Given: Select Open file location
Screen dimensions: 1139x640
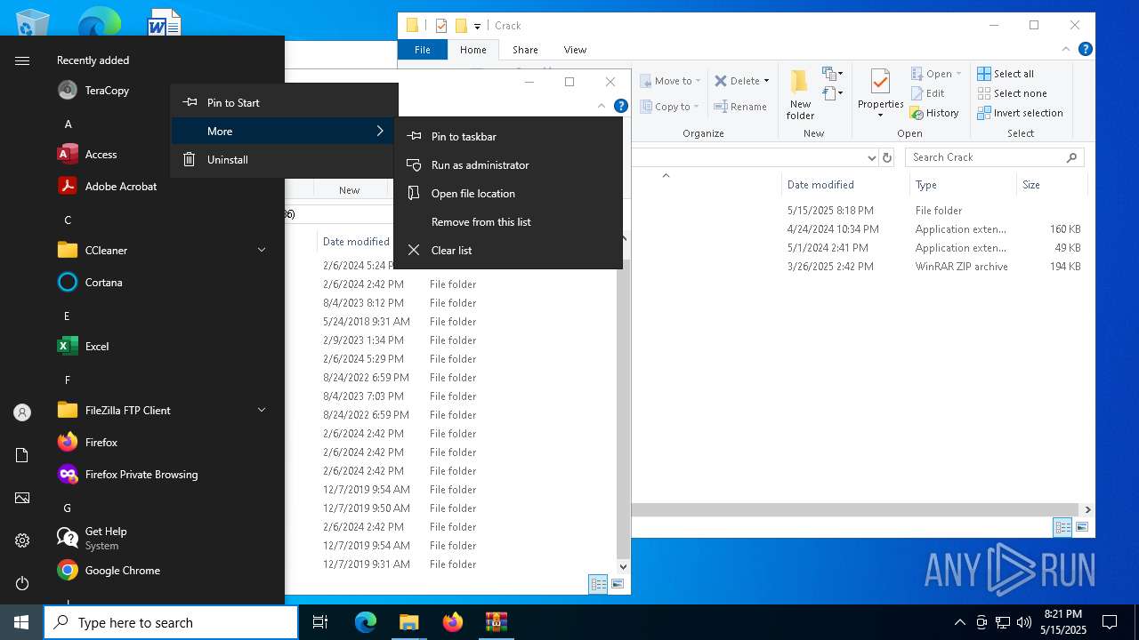Looking at the screenshot, I should (508, 194).
